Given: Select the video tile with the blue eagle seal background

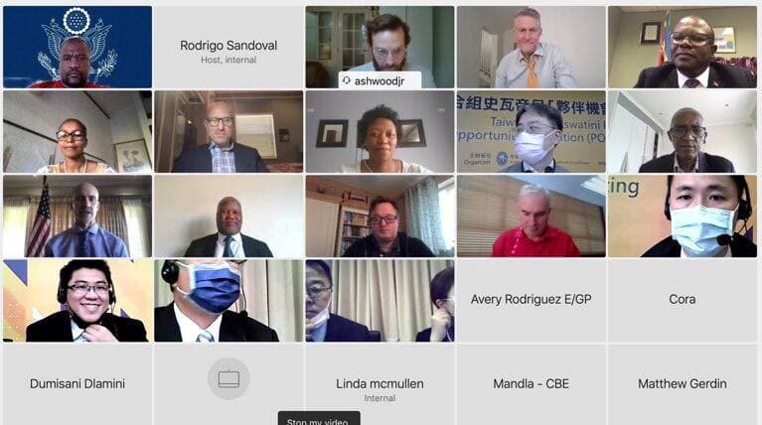Looking at the screenshot, I should 77,47.
